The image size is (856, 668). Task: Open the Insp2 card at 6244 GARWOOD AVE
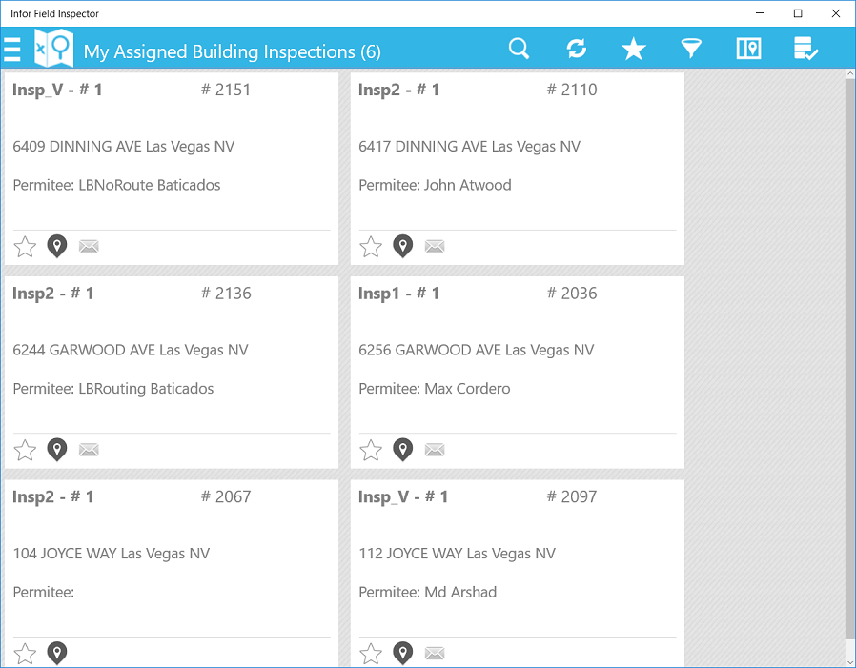[x=172, y=372]
